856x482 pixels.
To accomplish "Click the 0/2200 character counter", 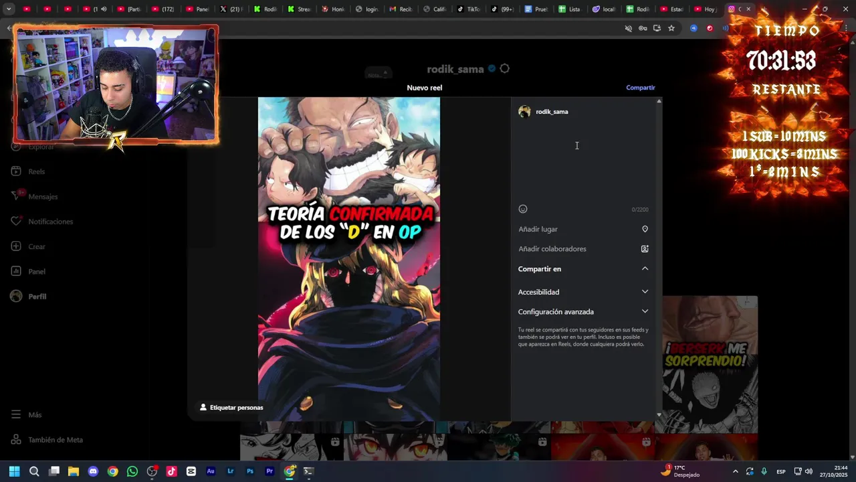I will tap(640, 210).
